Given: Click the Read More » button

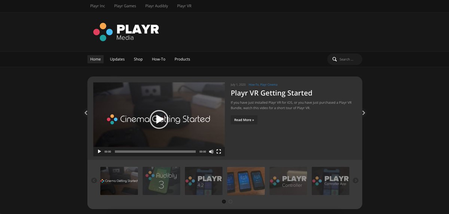Looking at the screenshot, I should point(244,120).
